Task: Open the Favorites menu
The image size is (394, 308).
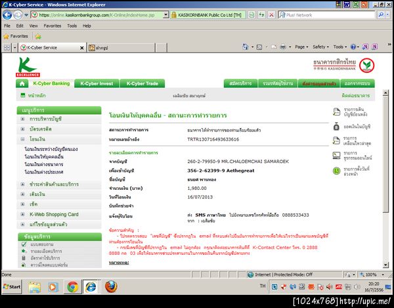Action: coord(53,26)
